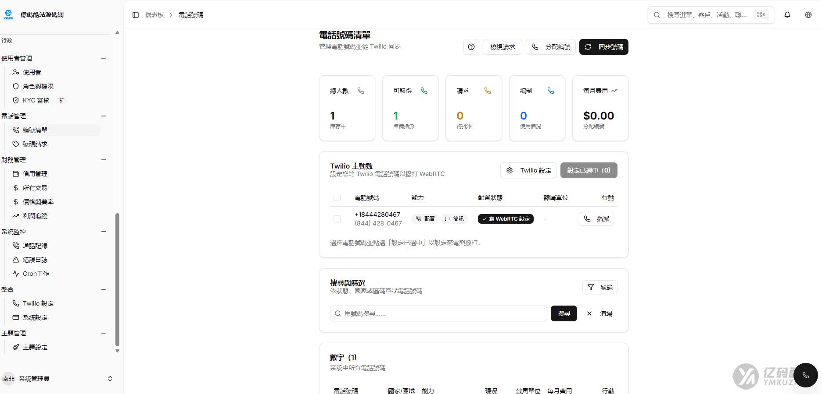Screen dimensions: 822x394
Task: Check the checkbox for +18444280467
Action: tap(337, 219)
